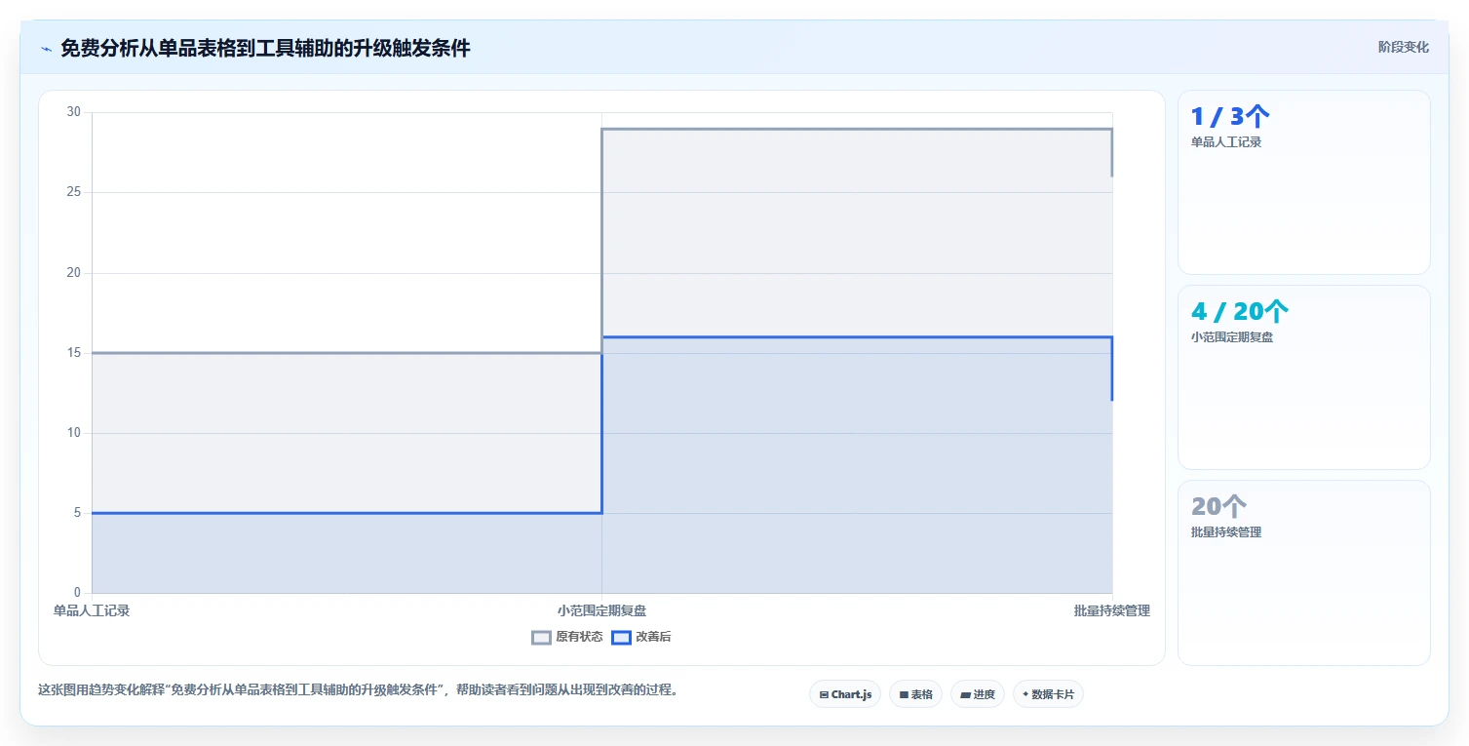Click x-axis label 单品人工记录
This screenshot has height=746, width=1469.
(x=92, y=610)
